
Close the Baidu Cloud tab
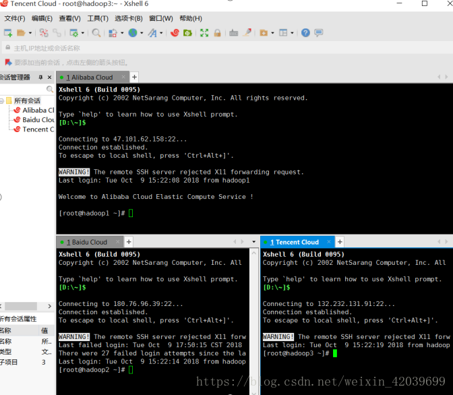coord(117,242)
